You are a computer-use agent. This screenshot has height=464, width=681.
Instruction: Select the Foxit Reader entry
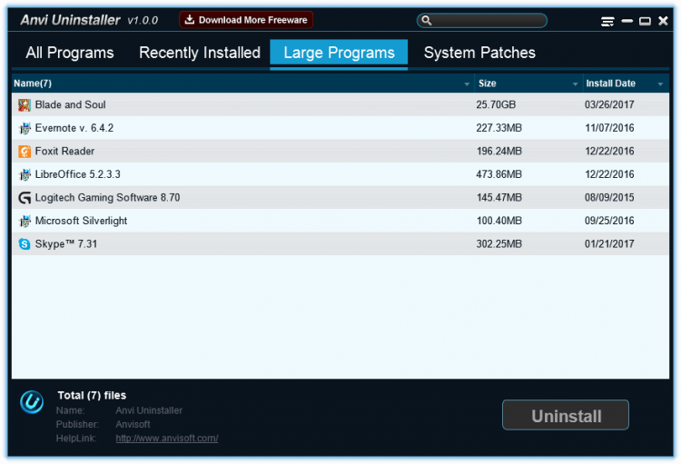click(340, 152)
